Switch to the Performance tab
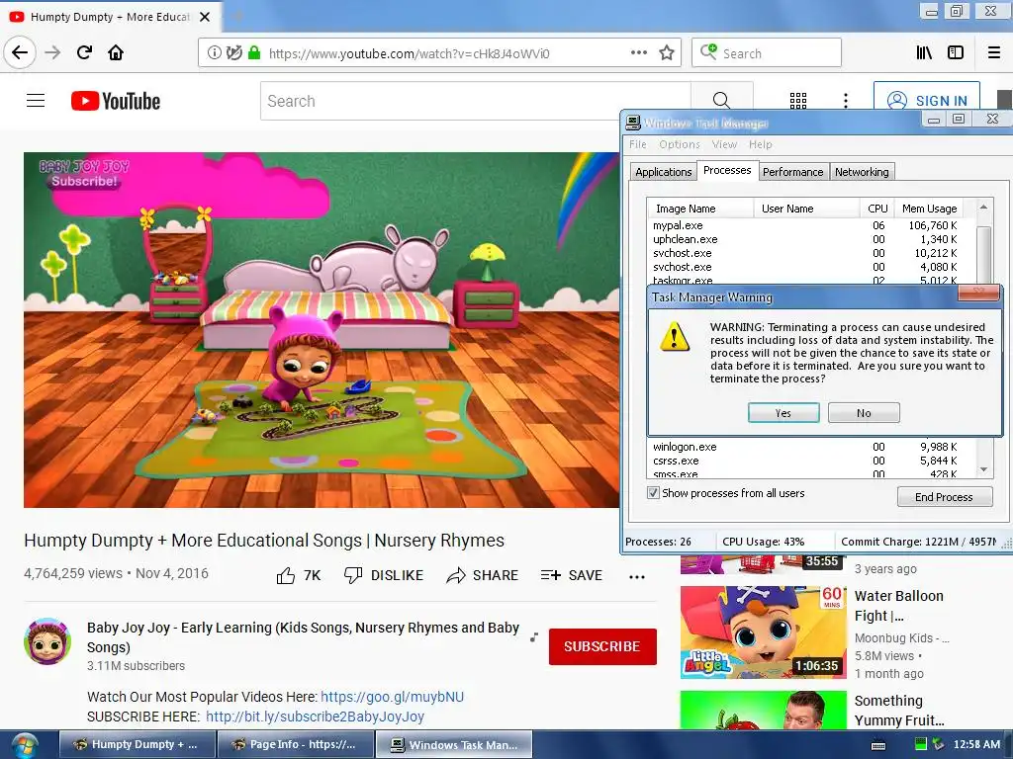 tap(792, 172)
